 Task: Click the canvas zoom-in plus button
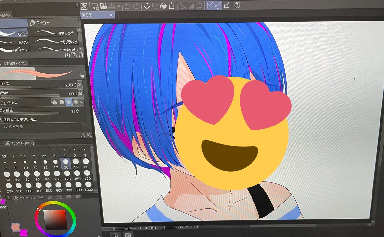pos(140,228)
